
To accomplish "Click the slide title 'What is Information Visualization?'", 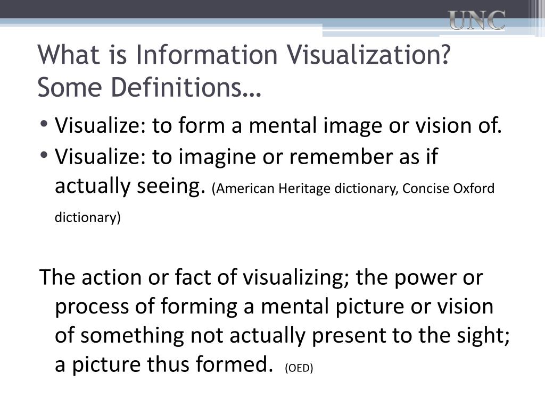I will (244, 55).
